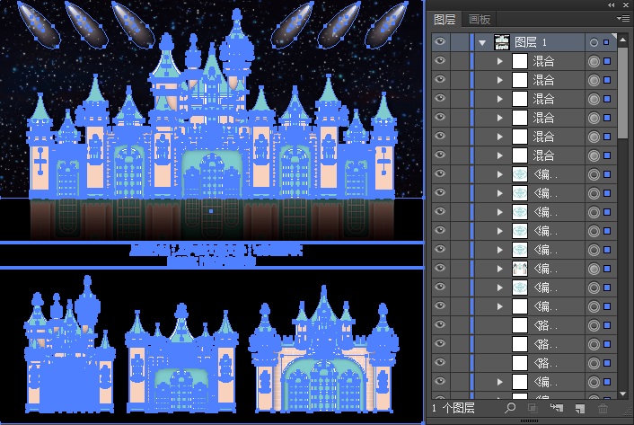This screenshot has width=634, height=425.
Task: Toggle eye of the 编组 row below the paths
Action: [440, 381]
